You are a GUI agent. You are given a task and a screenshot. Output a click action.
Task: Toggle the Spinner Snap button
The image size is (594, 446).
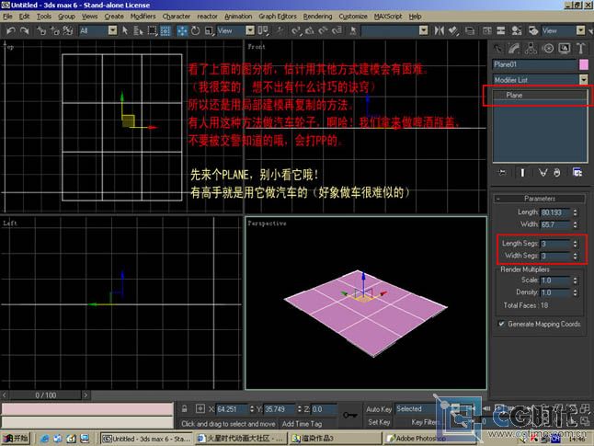pyautogui.click(x=337, y=30)
